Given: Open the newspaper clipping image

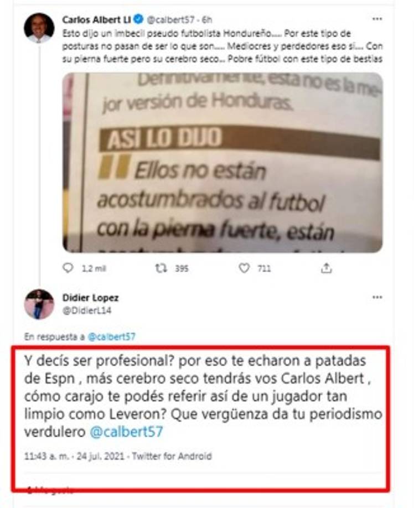Looking at the screenshot, I should 222,163.
